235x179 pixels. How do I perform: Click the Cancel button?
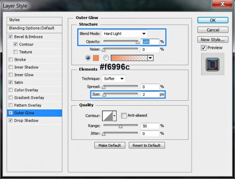(x=213, y=30)
